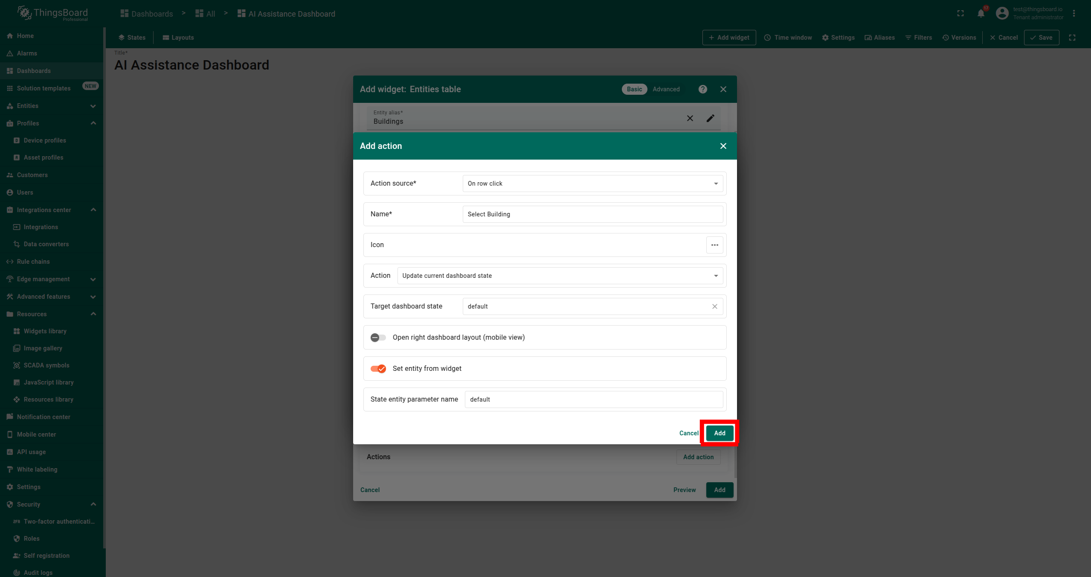Clear the Target dashboard state field
This screenshot has height=577, width=1091.
[714, 306]
